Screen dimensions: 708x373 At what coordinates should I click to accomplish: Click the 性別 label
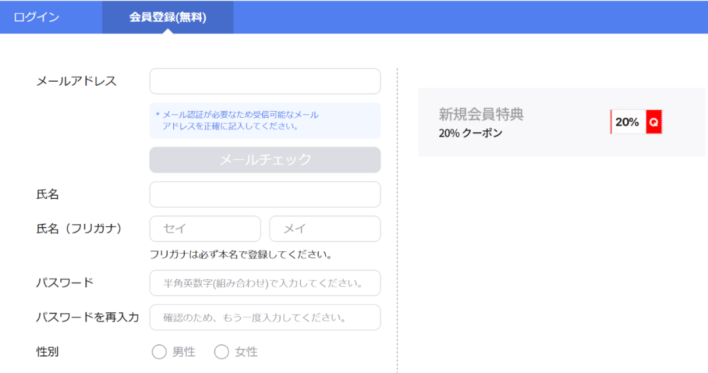click(x=47, y=352)
